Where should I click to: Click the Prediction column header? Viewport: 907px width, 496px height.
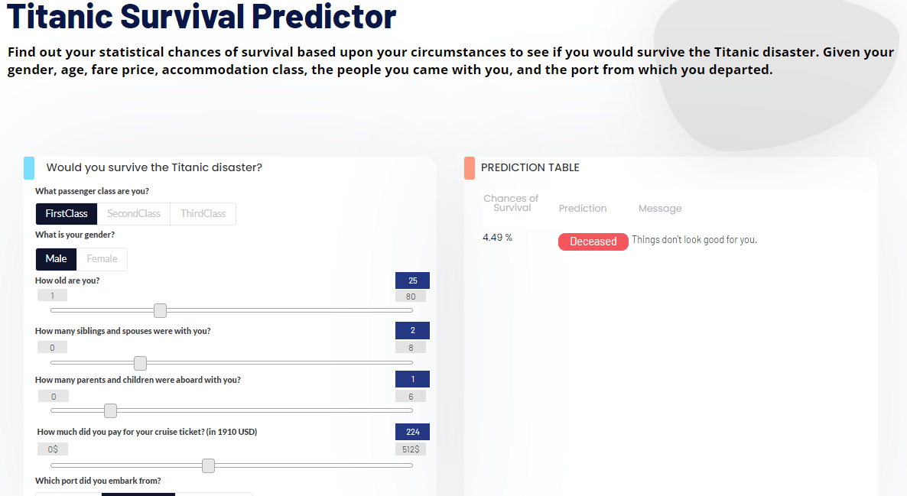582,208
